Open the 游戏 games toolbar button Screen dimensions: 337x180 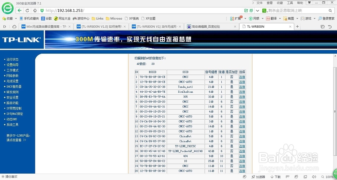[306, 19]
